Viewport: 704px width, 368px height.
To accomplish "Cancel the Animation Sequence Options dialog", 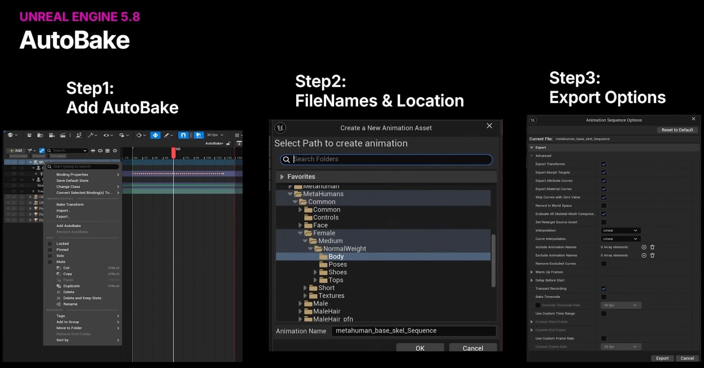I will 687,358.
